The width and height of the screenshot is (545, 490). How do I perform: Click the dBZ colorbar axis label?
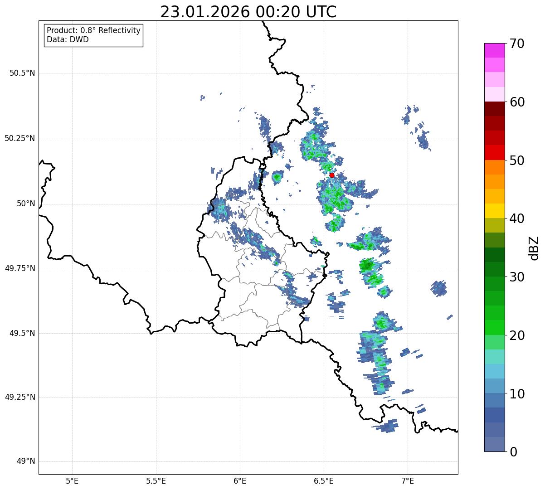[x=534, y=248]
